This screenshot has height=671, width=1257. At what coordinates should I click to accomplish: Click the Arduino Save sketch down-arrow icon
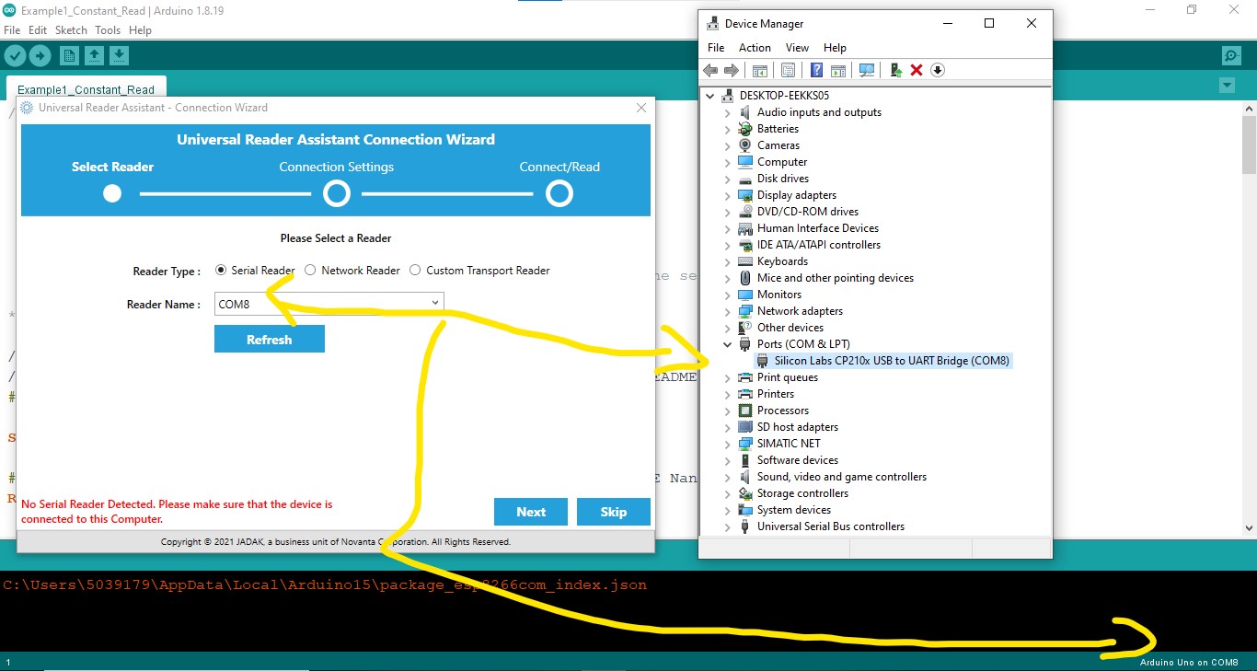point(119,56)
